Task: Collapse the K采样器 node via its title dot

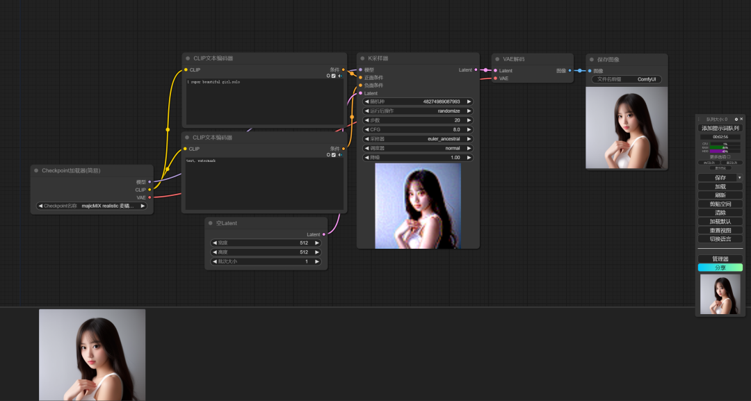Action: tap(362, 58)
